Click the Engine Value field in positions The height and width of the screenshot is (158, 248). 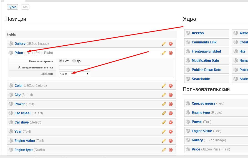(x=24, y=141)
